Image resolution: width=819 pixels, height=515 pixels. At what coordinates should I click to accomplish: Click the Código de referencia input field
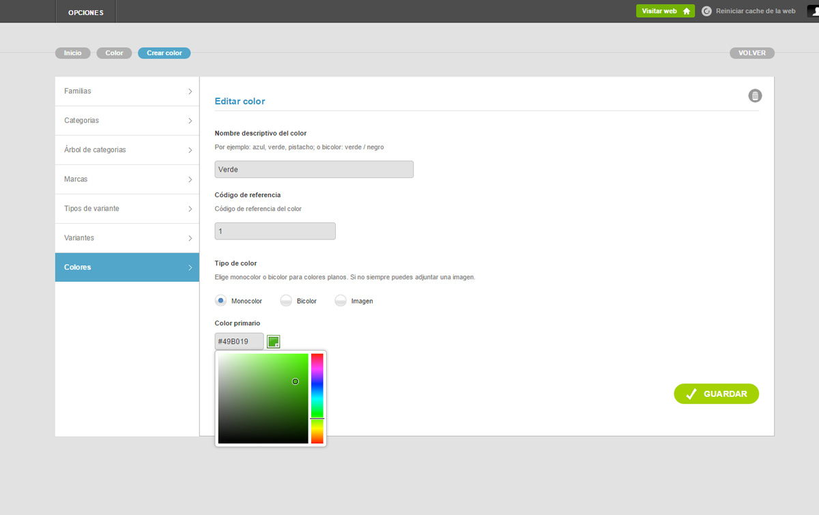pos(275,231)
